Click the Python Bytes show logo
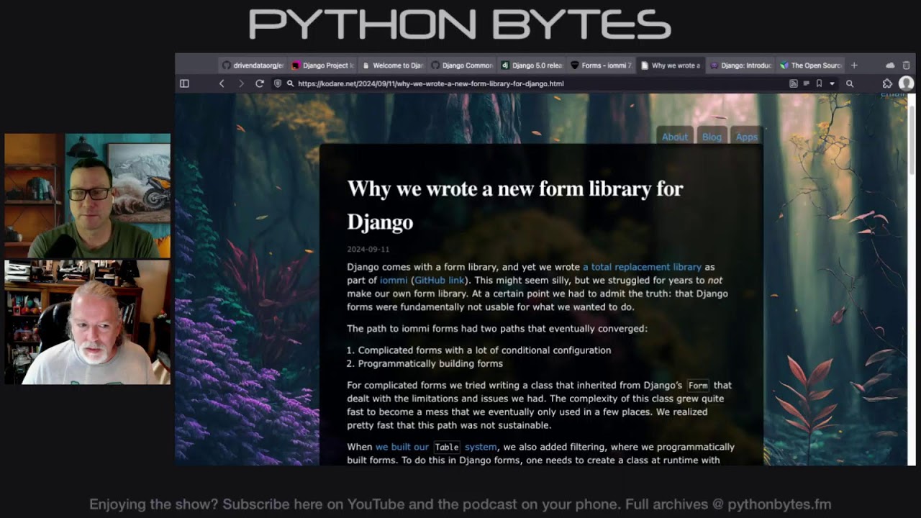The height and width of the screenshot is (518, 921). click(460, 24)
